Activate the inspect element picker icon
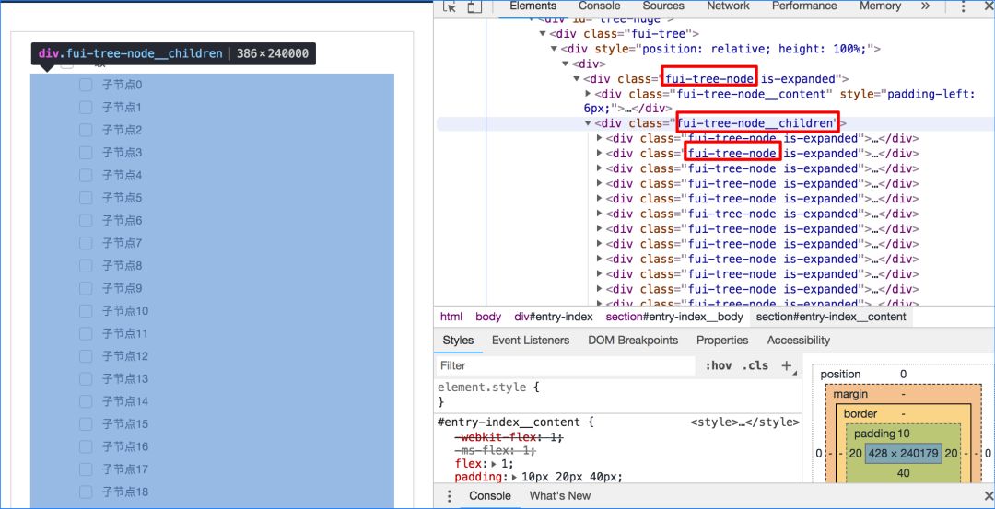This screenshot has height=509, width=995. pyautogui.click(x=450, y=6)
